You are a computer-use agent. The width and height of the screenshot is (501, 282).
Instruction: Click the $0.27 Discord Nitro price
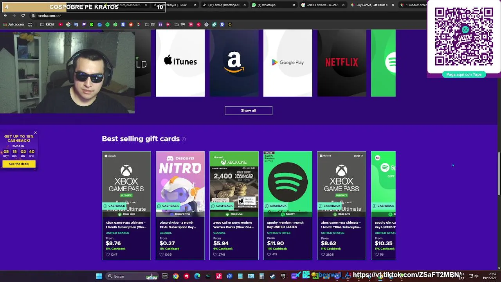click(167, 243)
